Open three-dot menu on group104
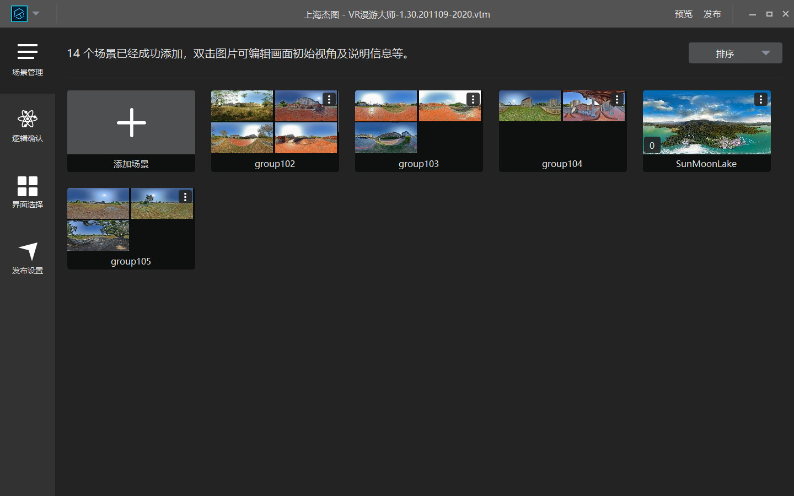The height and width of the screenshot is (496, 794). (x=617, y=99)
